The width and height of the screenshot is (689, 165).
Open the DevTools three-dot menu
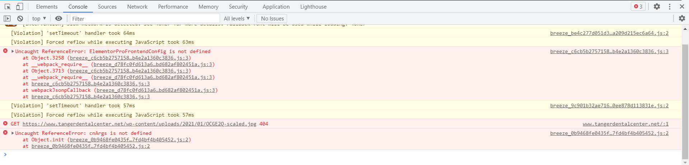coord(670,6)
